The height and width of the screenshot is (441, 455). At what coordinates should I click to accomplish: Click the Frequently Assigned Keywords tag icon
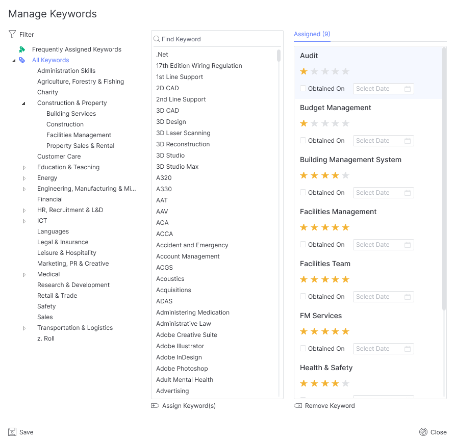[x=22, y=49]
